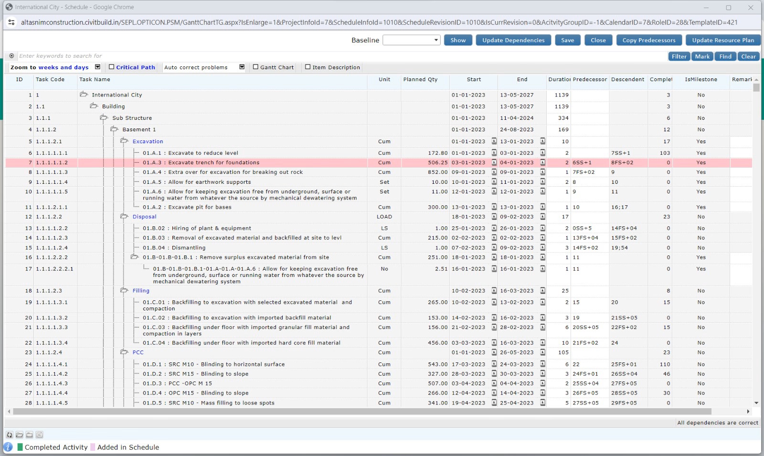Click the Mark button
764x456 pixels.
(x=702, y=56)
